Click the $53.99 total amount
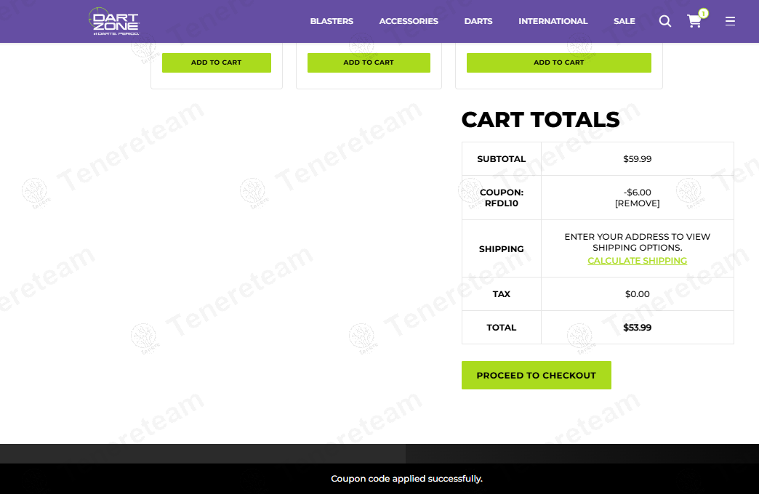Image resolution: width=759 pixels, height=494 pixels. [x=637, y=328]
